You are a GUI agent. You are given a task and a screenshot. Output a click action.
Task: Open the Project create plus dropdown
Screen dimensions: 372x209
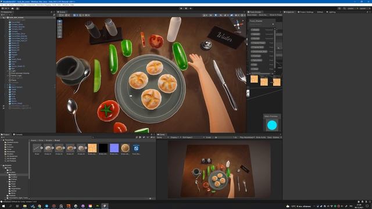click(x=2, y=137)
